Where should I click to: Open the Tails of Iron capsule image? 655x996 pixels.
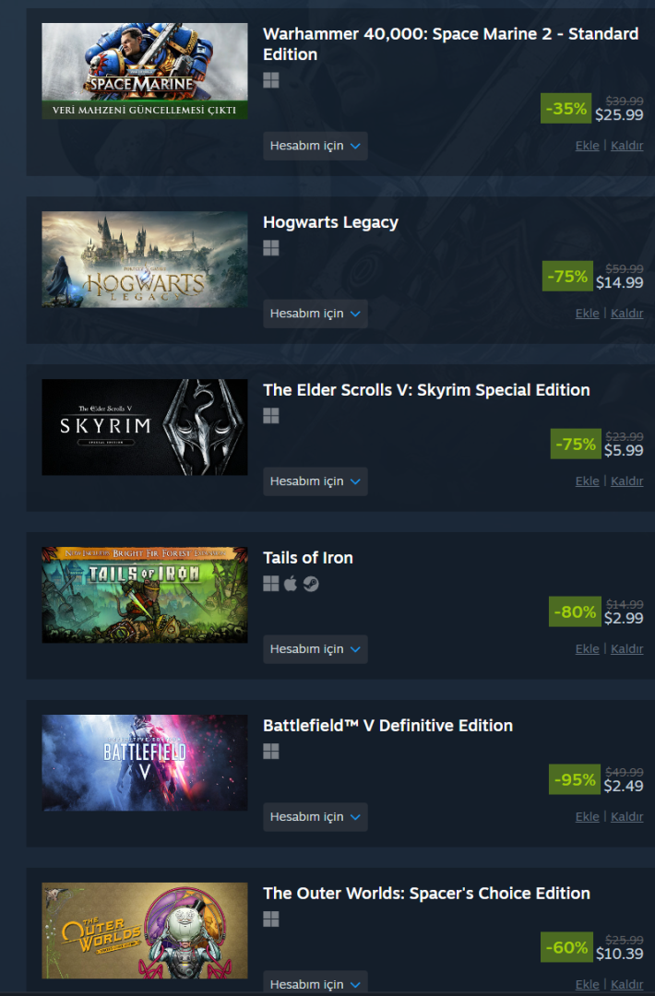click(x=145, y=595)
